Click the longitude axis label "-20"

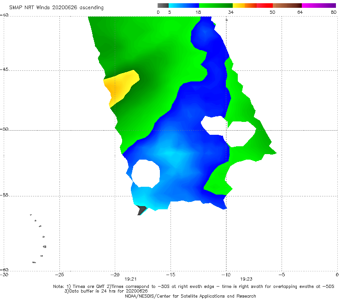(x=115, y=275)
